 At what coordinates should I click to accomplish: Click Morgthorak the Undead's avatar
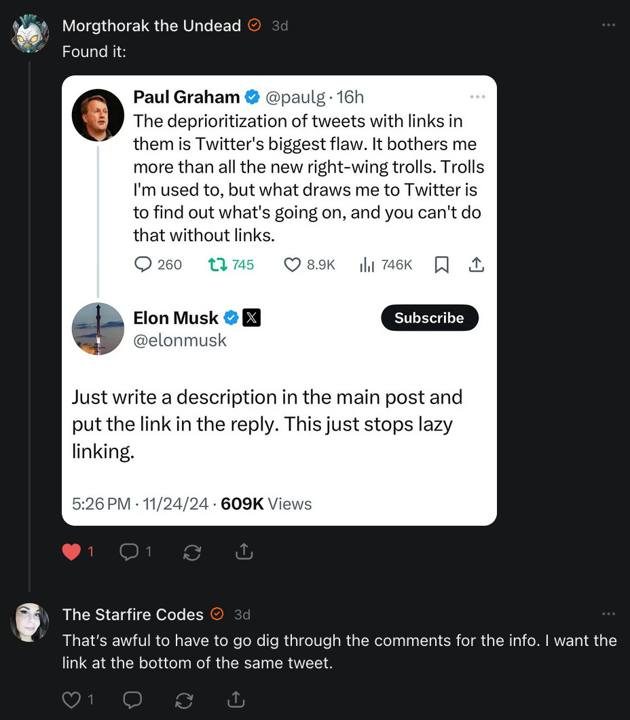(x=30, y=33)
